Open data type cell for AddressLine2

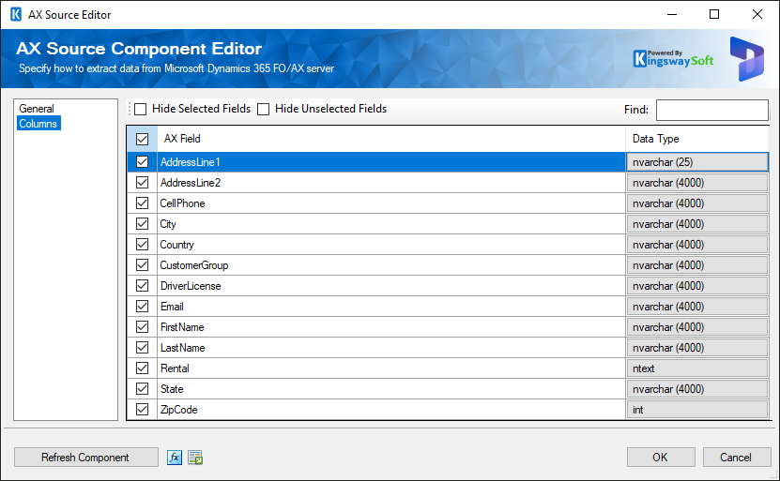(x=696, y=183)
